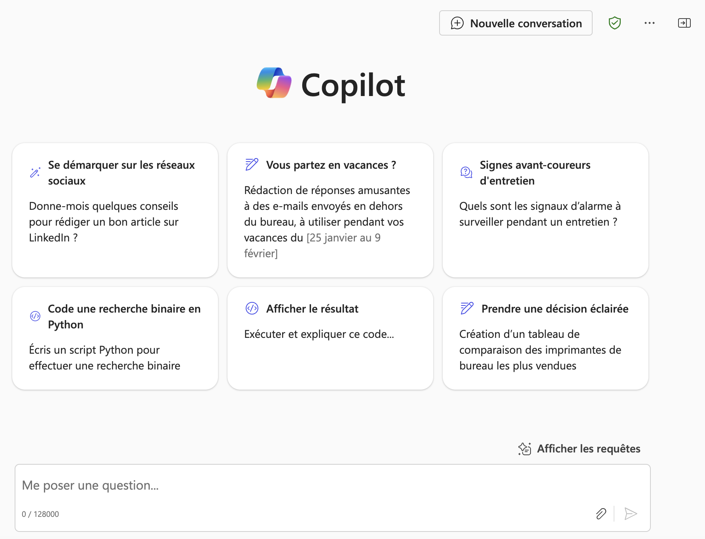Screen dimensions: 705x539
Task: Click the chat bubble icon on entretien card
Action: [466, 172]
